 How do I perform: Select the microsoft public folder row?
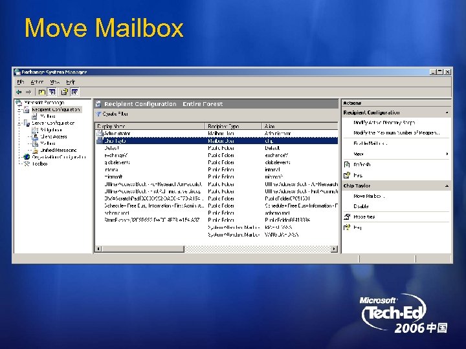pyautogui.click(x=217, y=177)
